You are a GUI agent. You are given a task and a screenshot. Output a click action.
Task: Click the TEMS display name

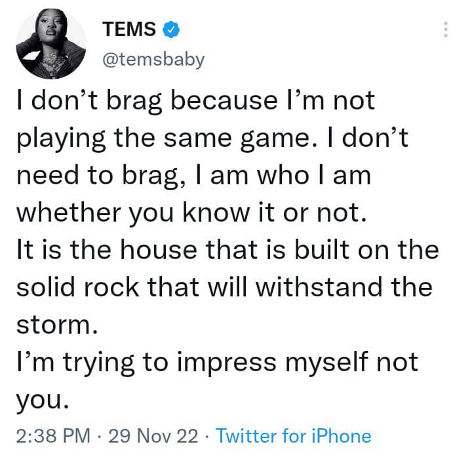[129, 30]
